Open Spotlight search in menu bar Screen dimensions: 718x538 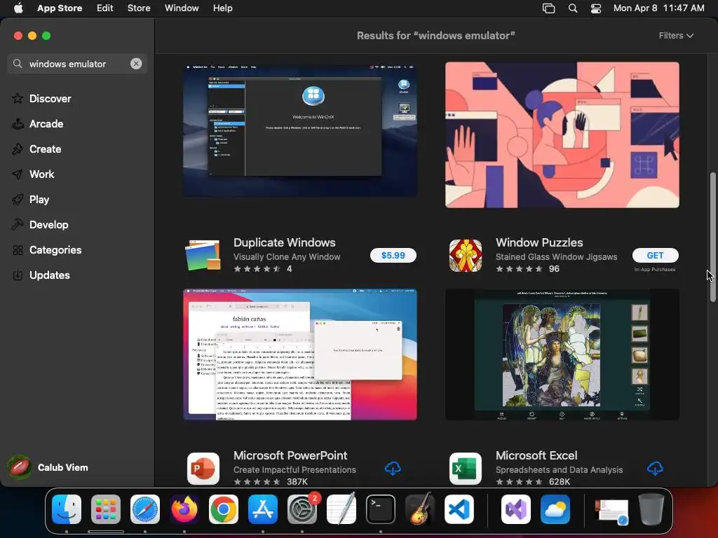click(x=572, y=8)
